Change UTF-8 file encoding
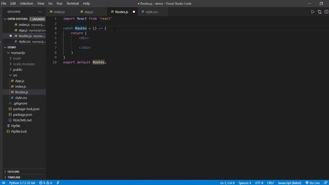Image resolution: width=329 pixels, height=185 pixels. point(259,183)
